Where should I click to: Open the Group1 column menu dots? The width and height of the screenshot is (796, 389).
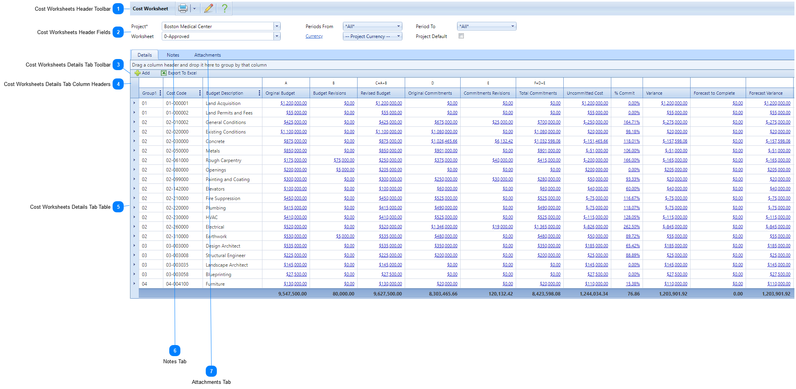tap(160, 93)
